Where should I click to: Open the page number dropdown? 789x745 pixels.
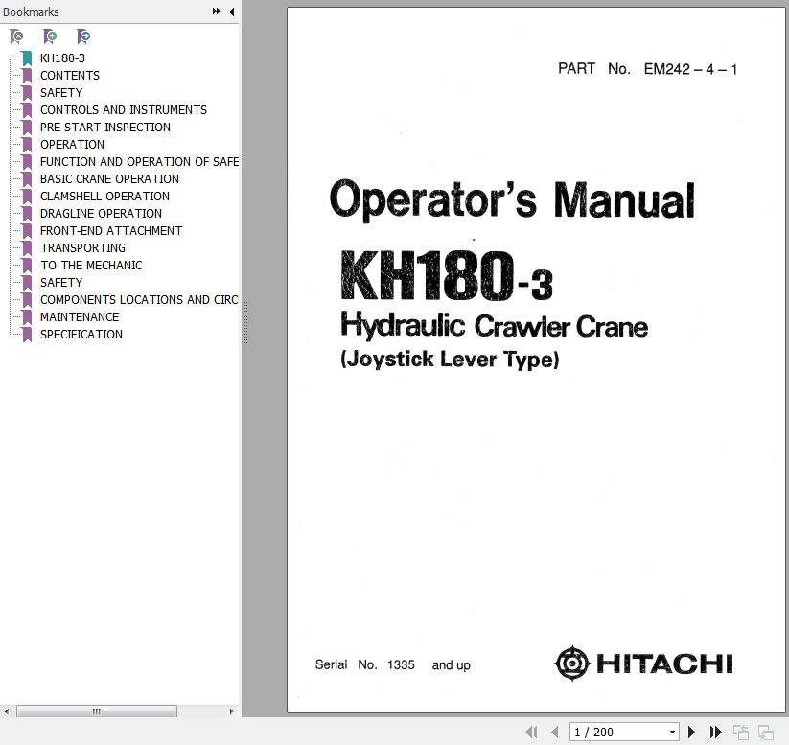[x=672, y=733]
